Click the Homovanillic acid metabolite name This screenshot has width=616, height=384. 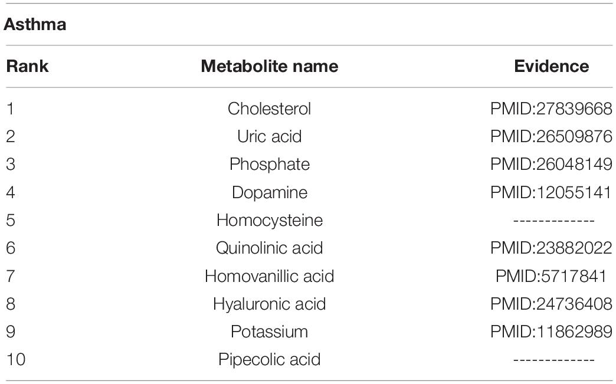tap(269, 275)
